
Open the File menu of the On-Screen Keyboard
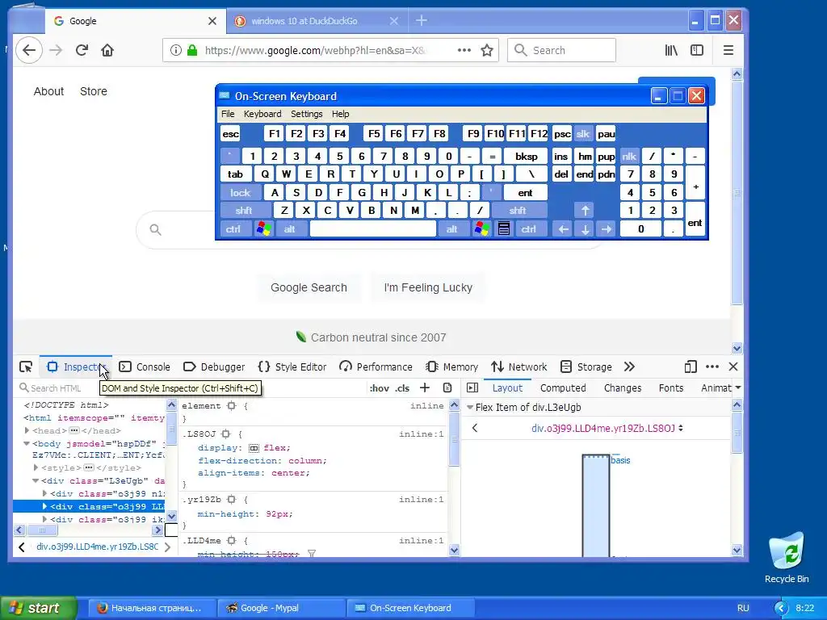click(x=228, y=114)
